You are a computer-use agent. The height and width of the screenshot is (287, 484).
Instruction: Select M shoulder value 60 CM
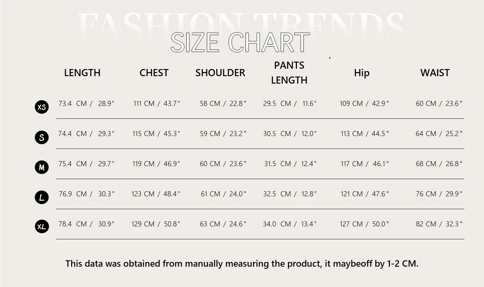coord(210,164)
